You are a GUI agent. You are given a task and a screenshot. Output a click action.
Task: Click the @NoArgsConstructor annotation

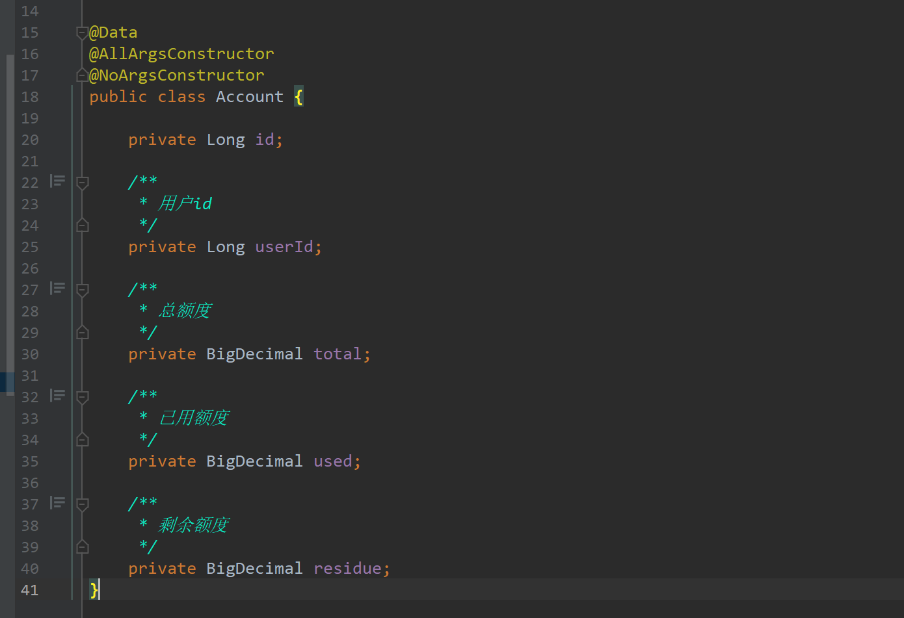coord(177,75)
